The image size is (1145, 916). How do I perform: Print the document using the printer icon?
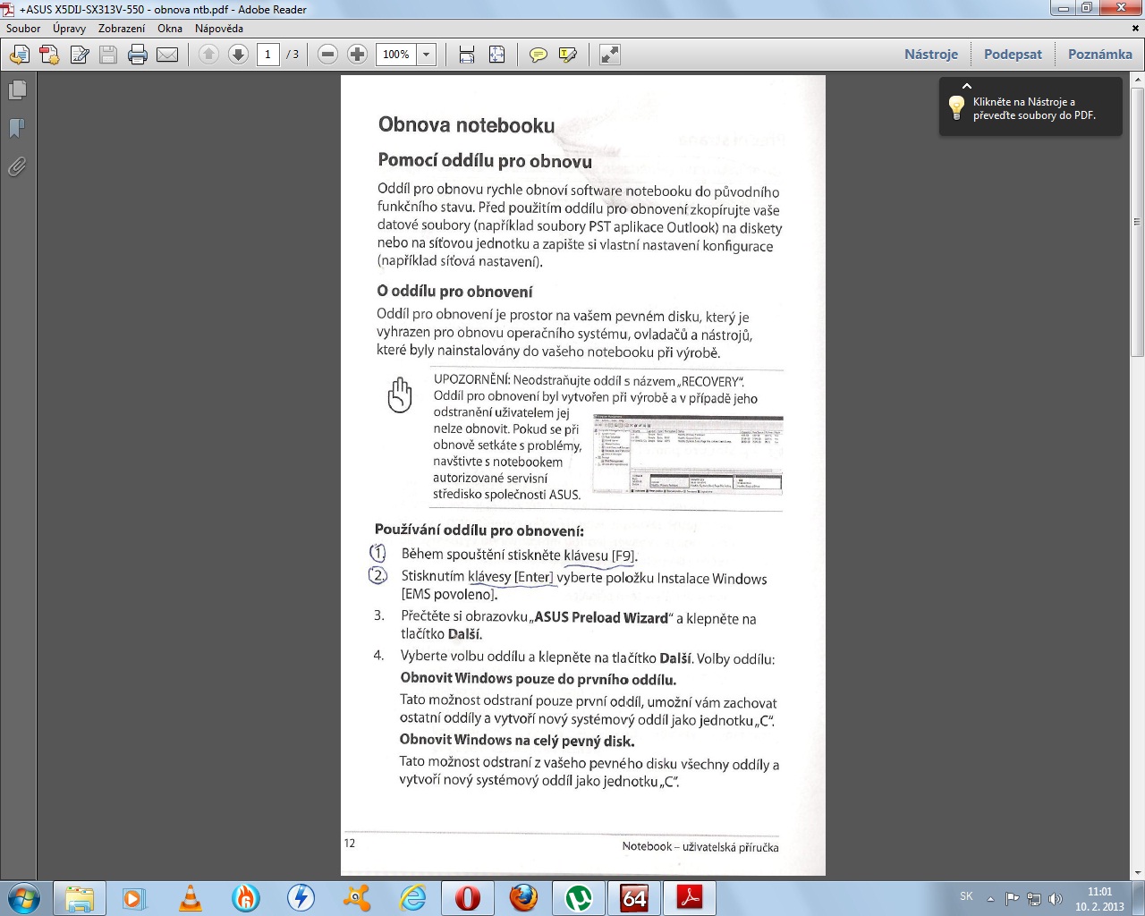point(138,55)
